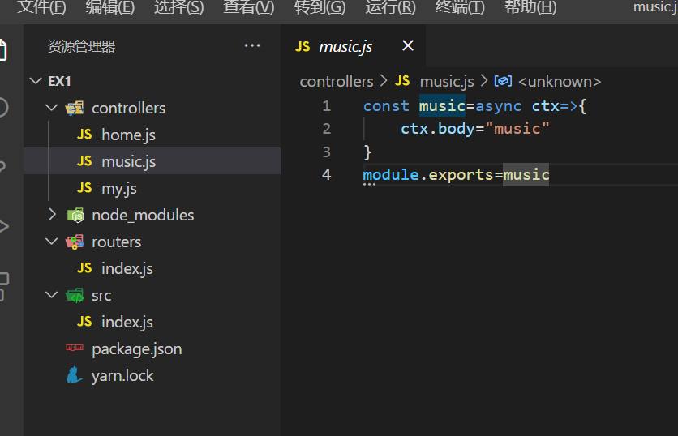Open the 查看(V) menu
This screenshot has width=678, height=436.
(x=249, y=7)
